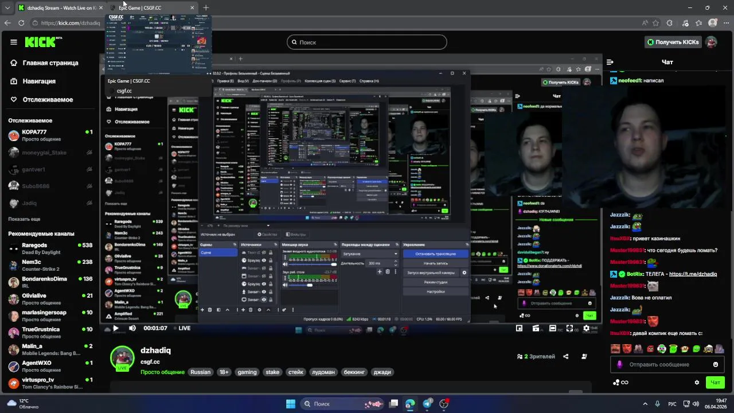The image size is (734, 413).
Task: Open browser settings and more menu
Action: click(x=725, y=23)
